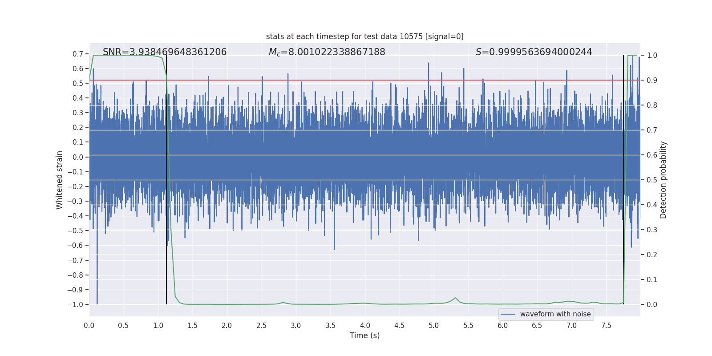Click the x-axis tick label 4.0
Viewport: 712px width, 356px height.
(x=365, y=326)
